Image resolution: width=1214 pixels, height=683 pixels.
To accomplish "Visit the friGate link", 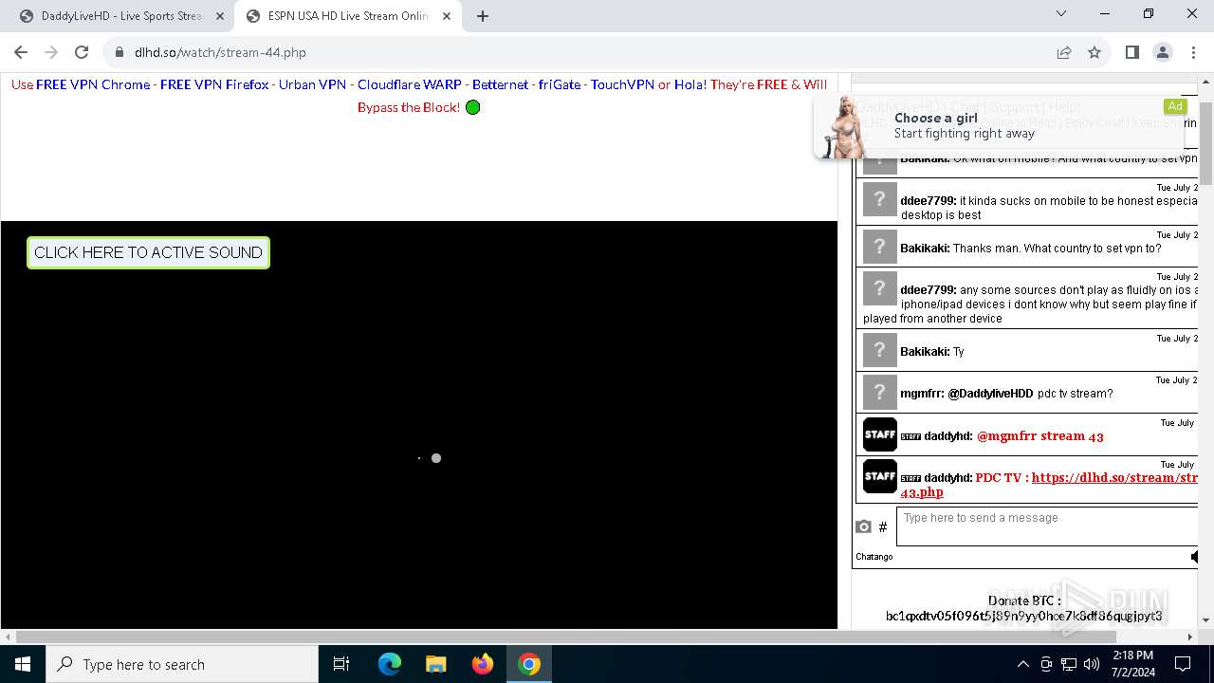I will coord(560,84).
